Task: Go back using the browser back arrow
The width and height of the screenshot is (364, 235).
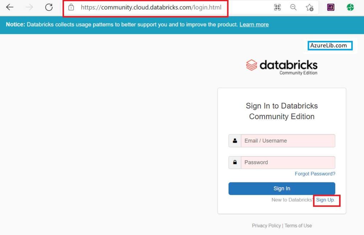Action: [x=10, y=7]
